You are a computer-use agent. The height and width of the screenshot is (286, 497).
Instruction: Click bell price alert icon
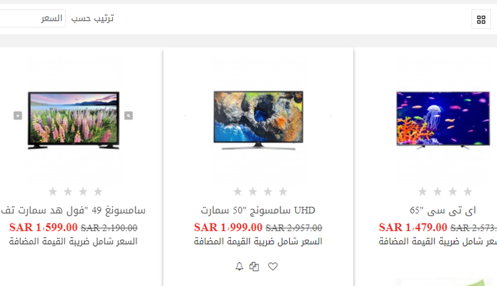[x=239, y=267]
